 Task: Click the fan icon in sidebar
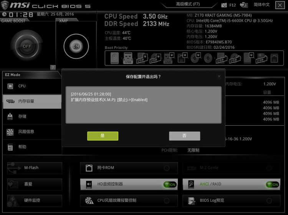click(10, 132)
